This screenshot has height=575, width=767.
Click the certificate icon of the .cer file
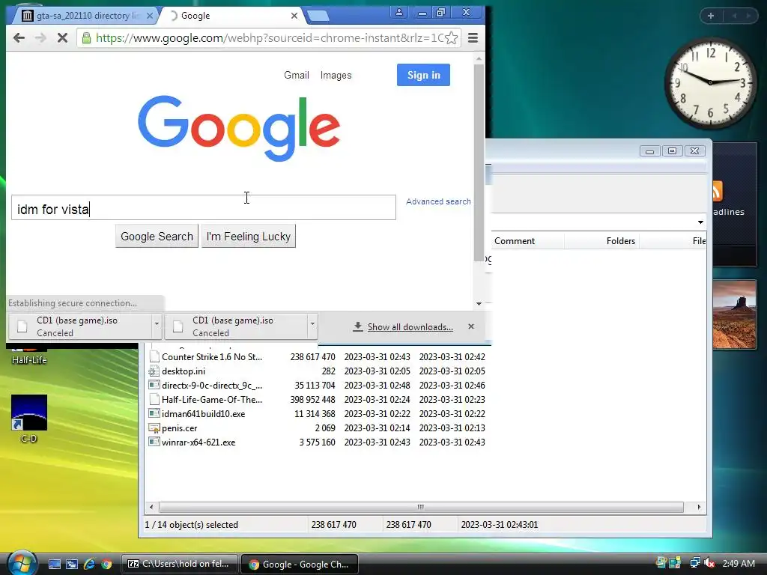(154, 428)
